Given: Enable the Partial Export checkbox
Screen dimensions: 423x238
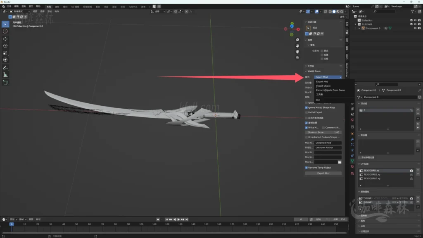Looking at the screenshot, I should [307, 112].
